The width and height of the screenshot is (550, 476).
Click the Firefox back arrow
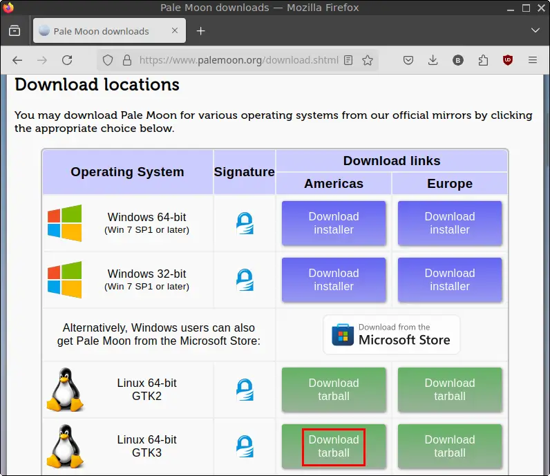point(17,60)
